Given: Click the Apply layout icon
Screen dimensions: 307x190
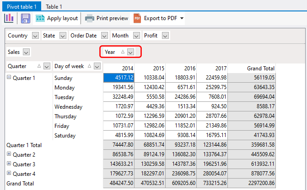Looking at the screenshot, I should click(x=41, y=18).
